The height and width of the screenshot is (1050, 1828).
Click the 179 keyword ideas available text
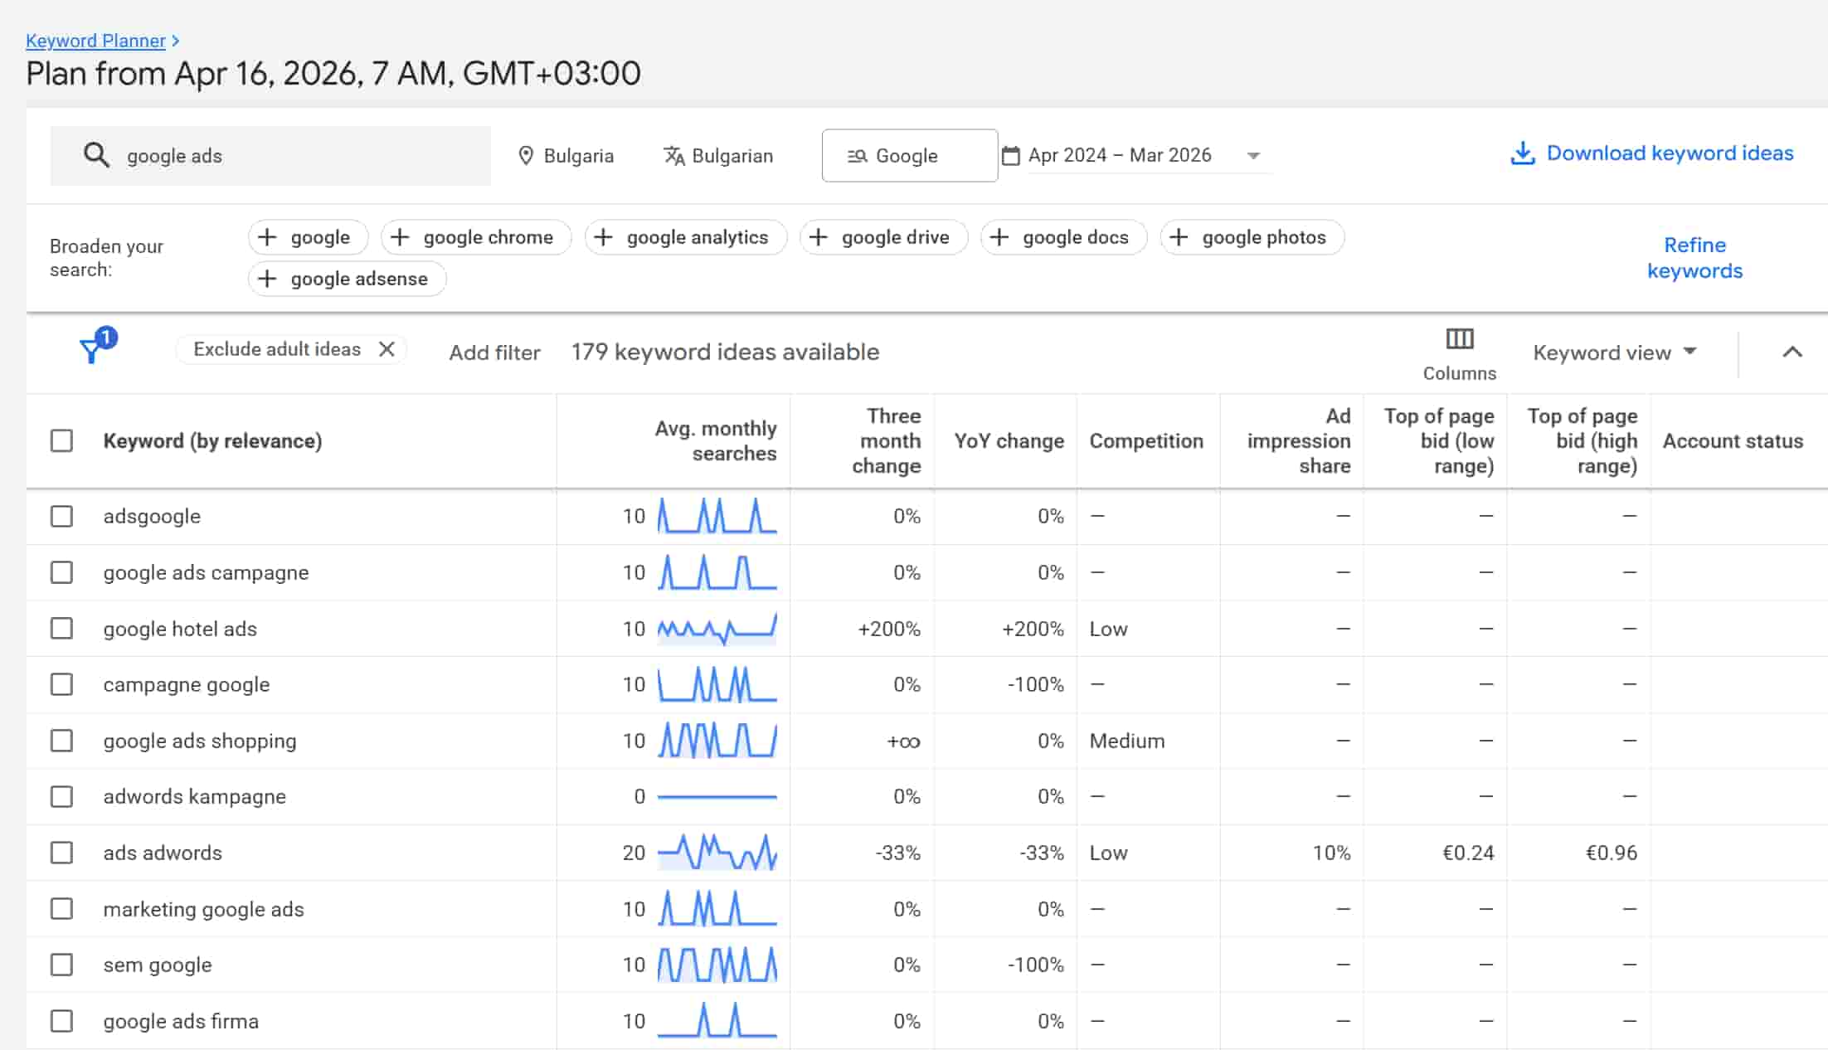coord(725,352)
